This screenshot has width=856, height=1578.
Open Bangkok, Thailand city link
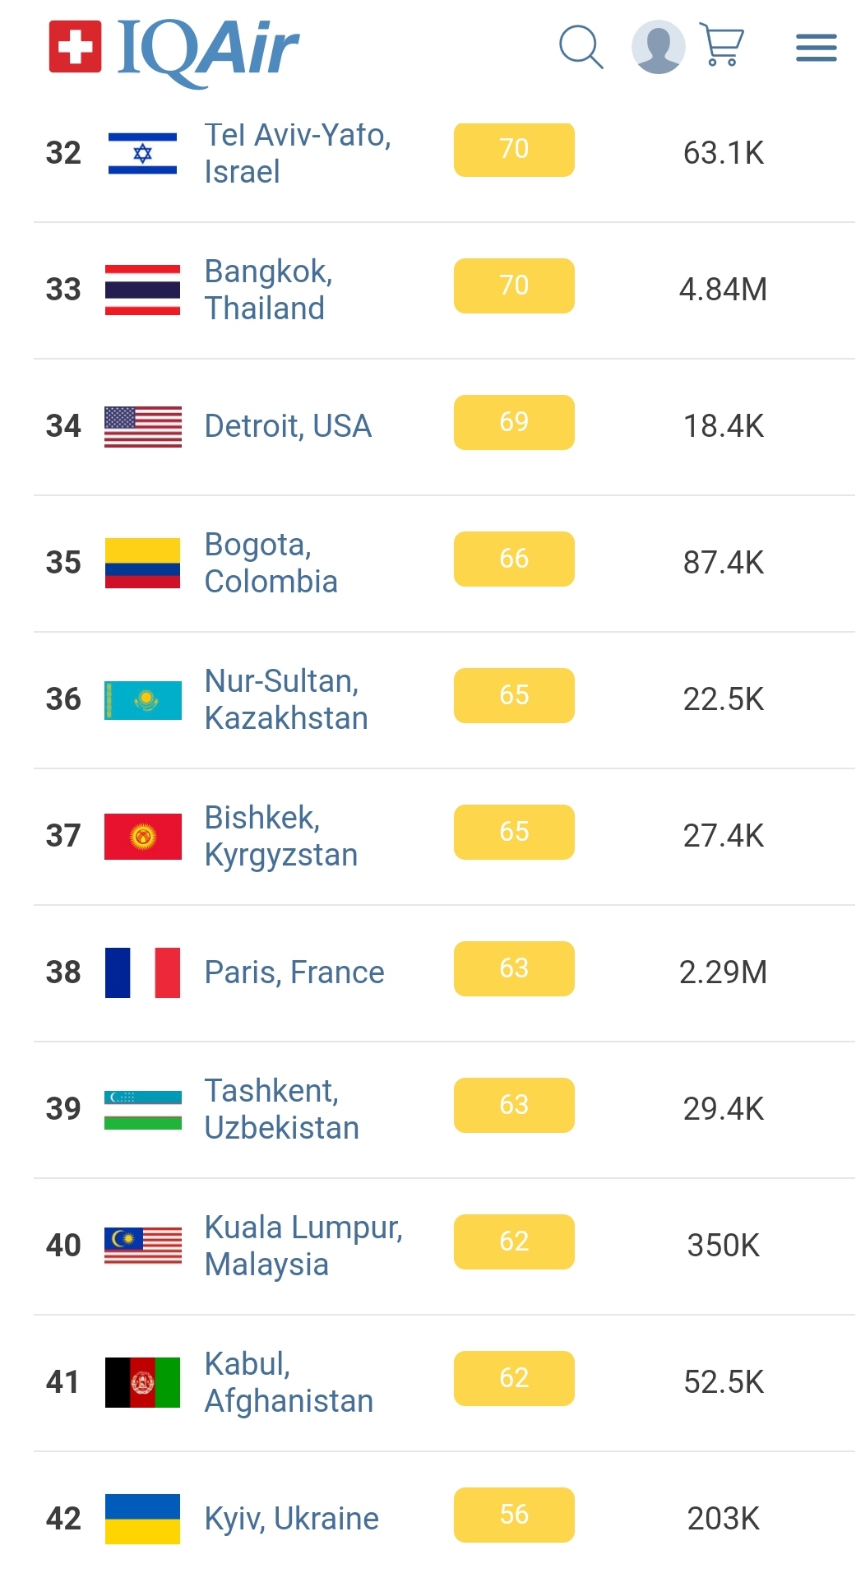[268, 290]
